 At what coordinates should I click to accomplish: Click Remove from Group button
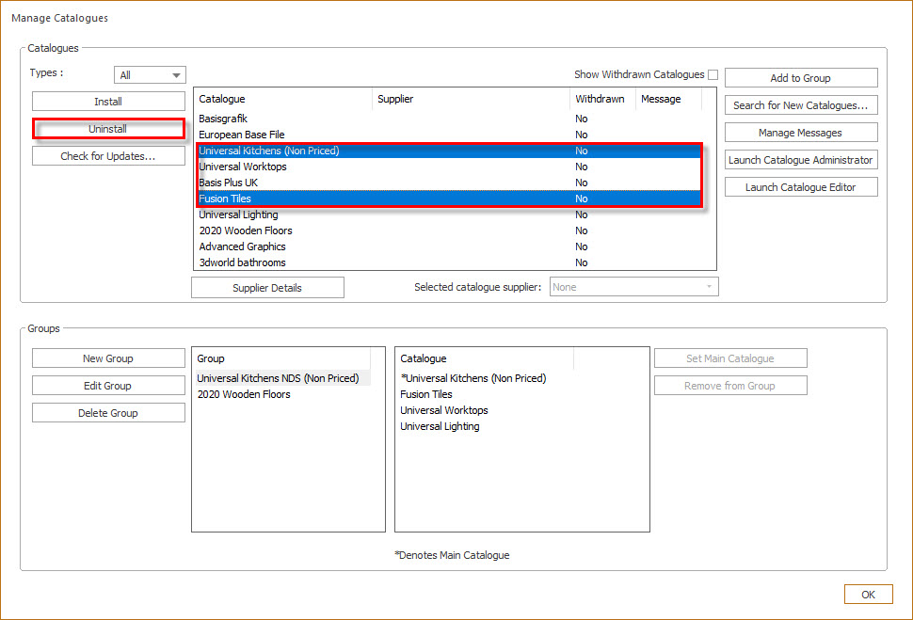(x=730, y=386)
